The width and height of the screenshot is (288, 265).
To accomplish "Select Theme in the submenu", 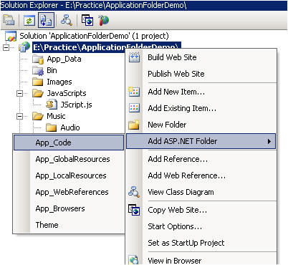I will [x=69, y=225].
